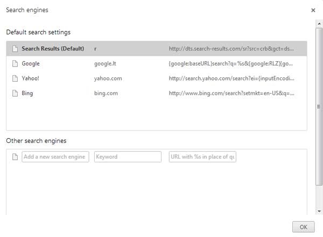Click the scrollbar up arrow
The width and height of the screenshot is (323, 237).
(319, 24)
